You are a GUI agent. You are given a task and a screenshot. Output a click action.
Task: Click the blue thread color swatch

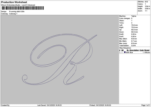[125, 52]
